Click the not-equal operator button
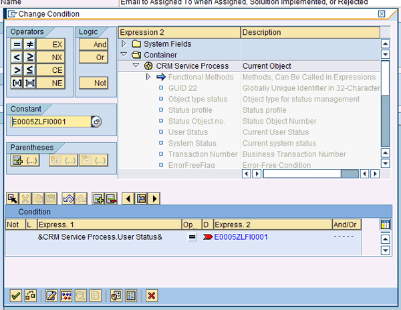The image size is (401, 310). pos(29,45)
